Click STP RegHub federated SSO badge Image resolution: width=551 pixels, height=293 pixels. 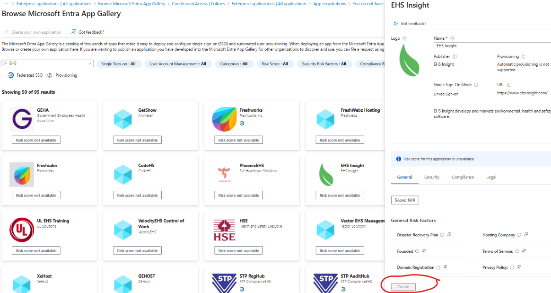click(x=242, y=289)
